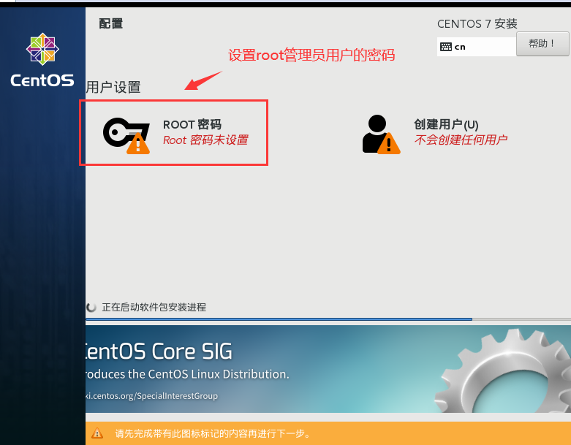Click the CentOS logo in the sidebar

[x=42, y=49]
